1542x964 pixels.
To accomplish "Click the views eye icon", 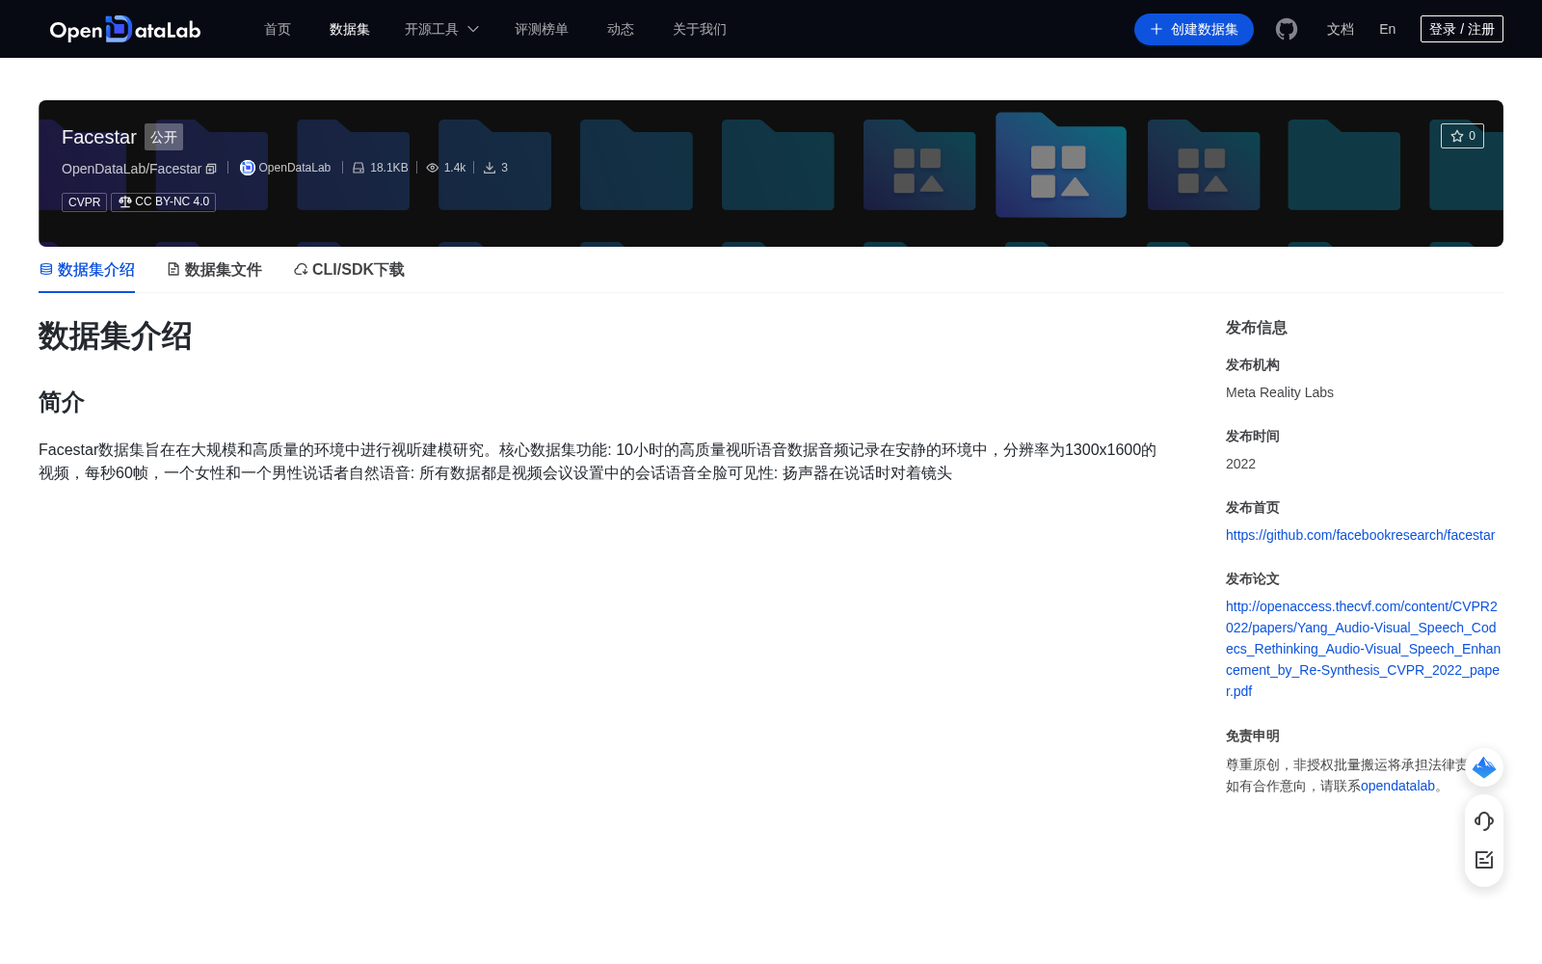I will pyautogui.click(x=433, y=168).
